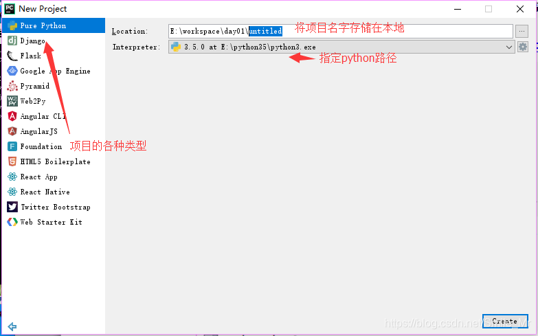The height and width of the screenshot is (336, 538).
Task: Click the React Native atom icon
Action: (12, 192)
